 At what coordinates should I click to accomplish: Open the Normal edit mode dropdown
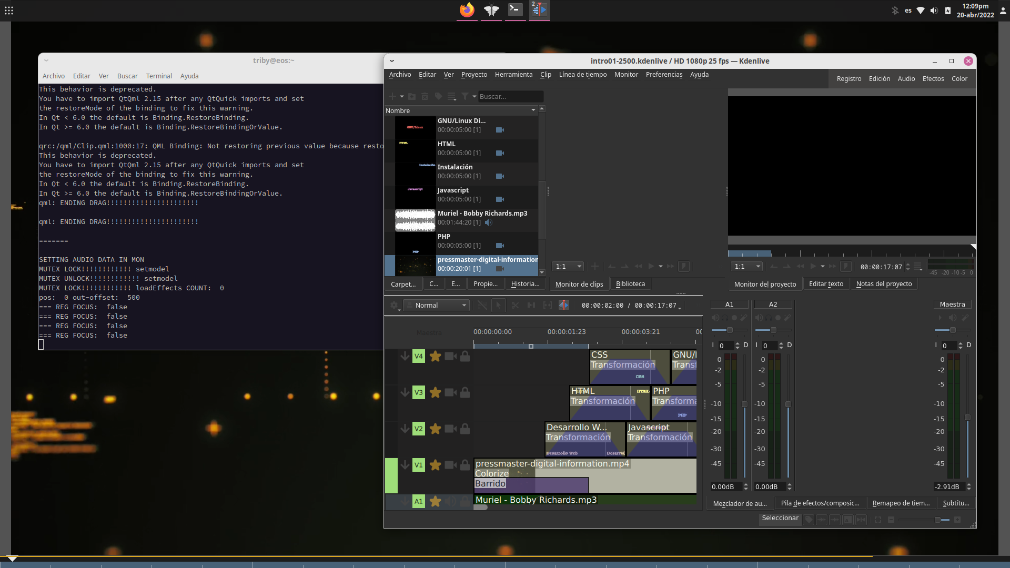(436, 305)
